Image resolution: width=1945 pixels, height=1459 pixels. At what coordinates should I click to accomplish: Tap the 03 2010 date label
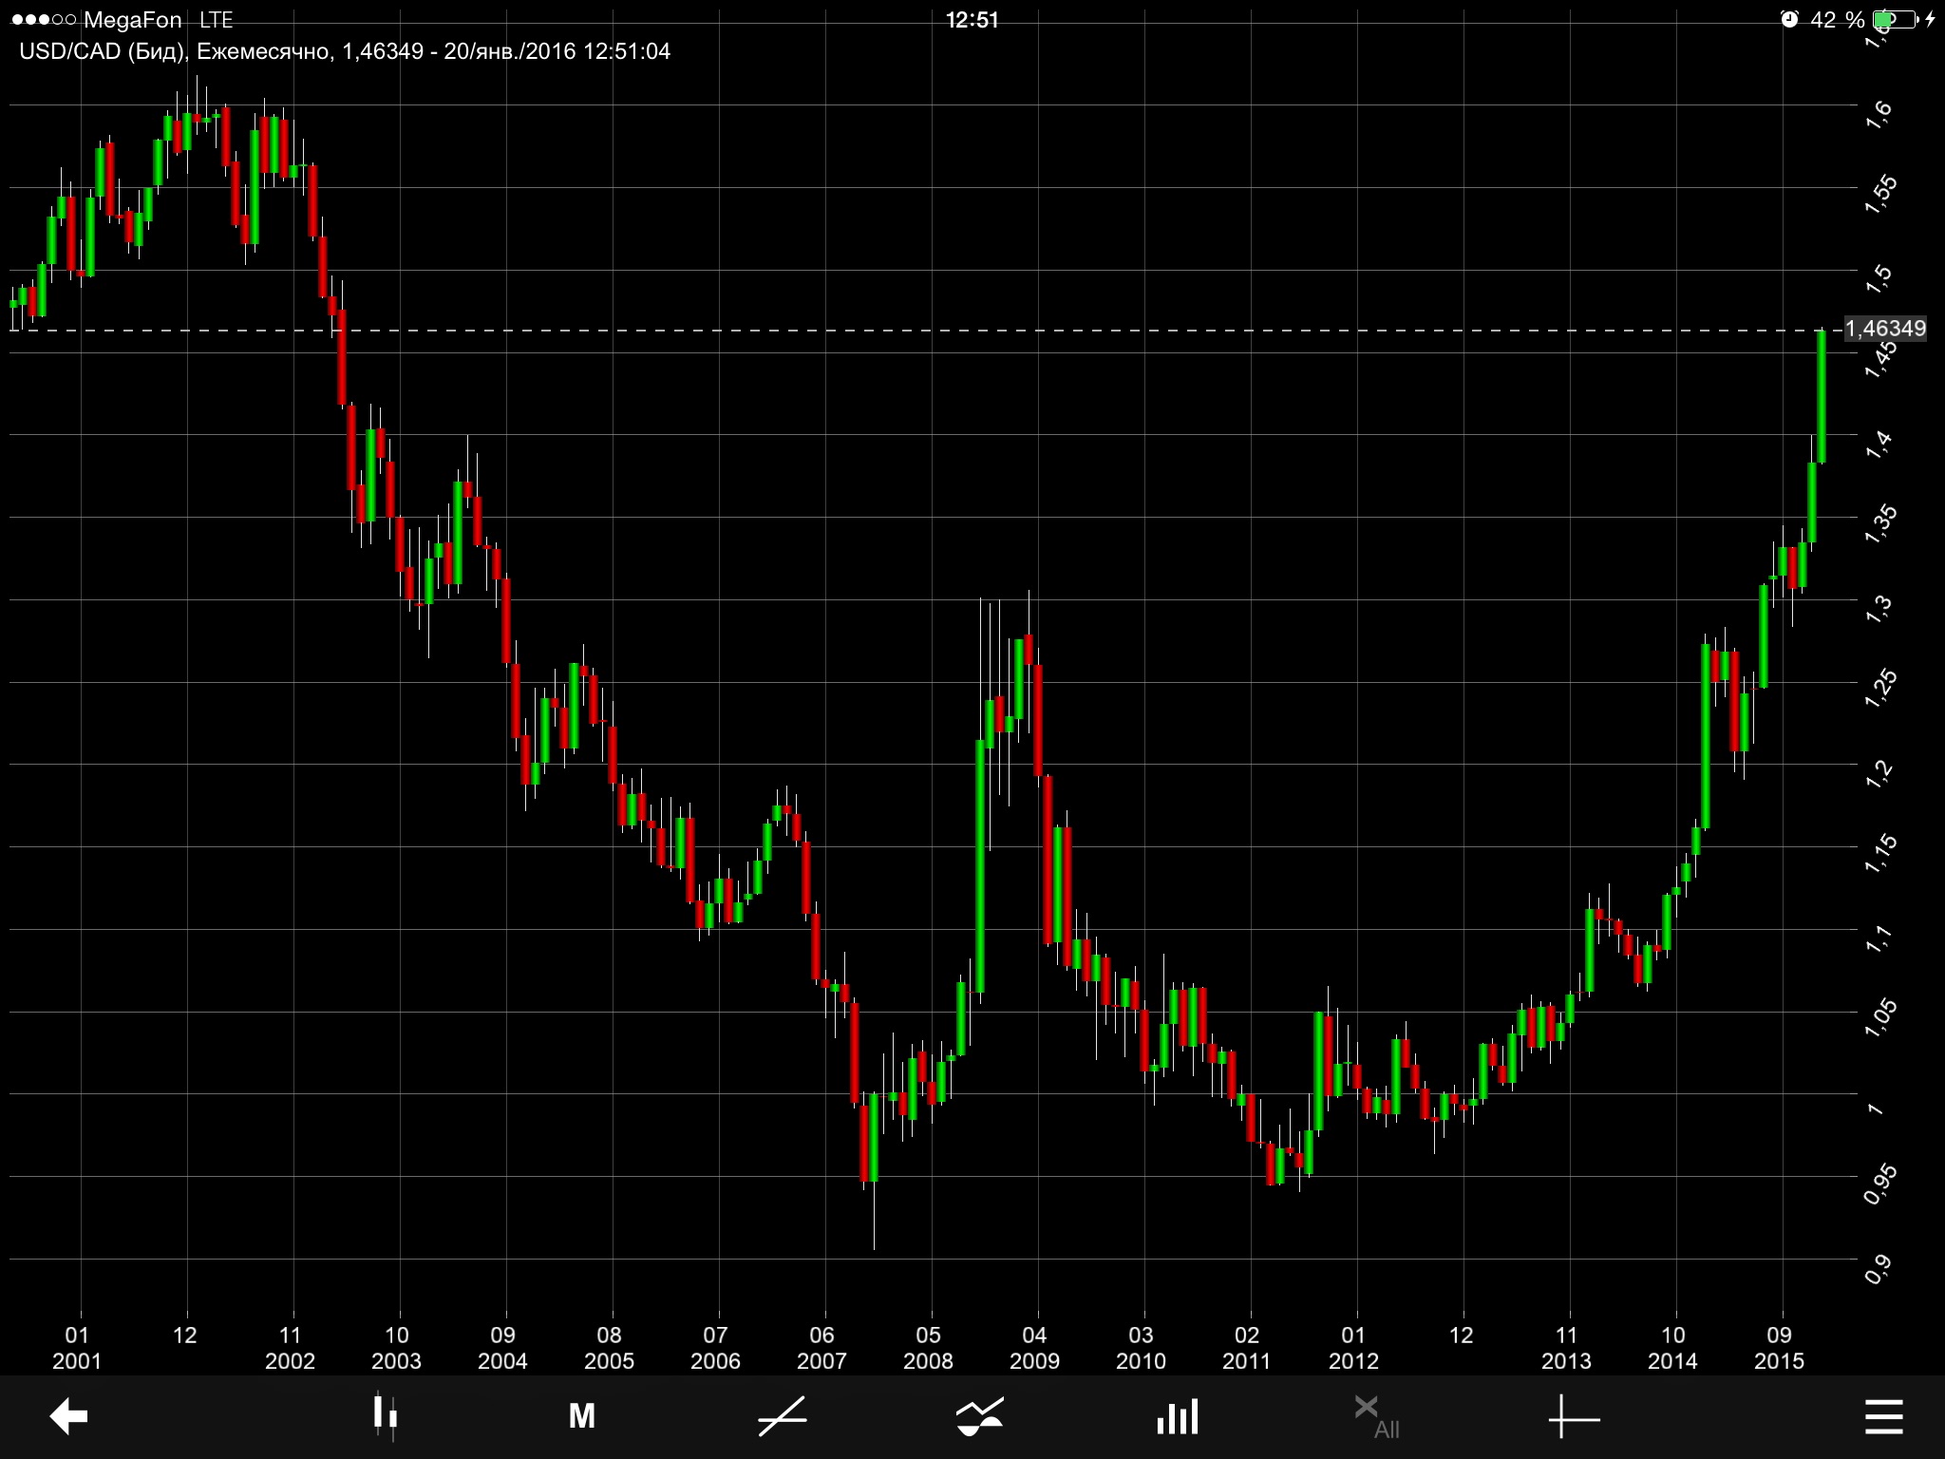[1141, 1348]
